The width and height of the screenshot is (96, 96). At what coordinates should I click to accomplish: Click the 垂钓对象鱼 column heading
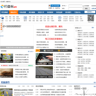(39, 86)
